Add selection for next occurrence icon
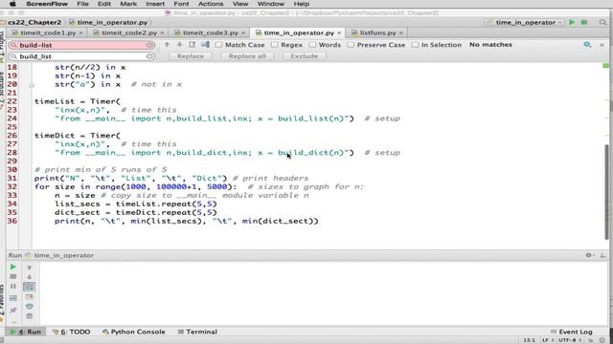Viewport: 613px width, 344px height. (x=205, y=45)
